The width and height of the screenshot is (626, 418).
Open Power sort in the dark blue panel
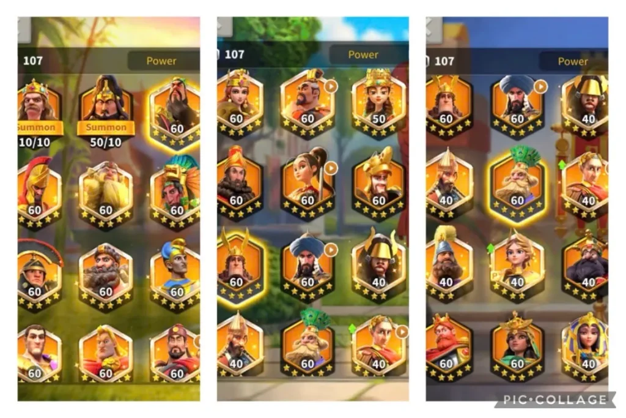click(x=572, y=61)
